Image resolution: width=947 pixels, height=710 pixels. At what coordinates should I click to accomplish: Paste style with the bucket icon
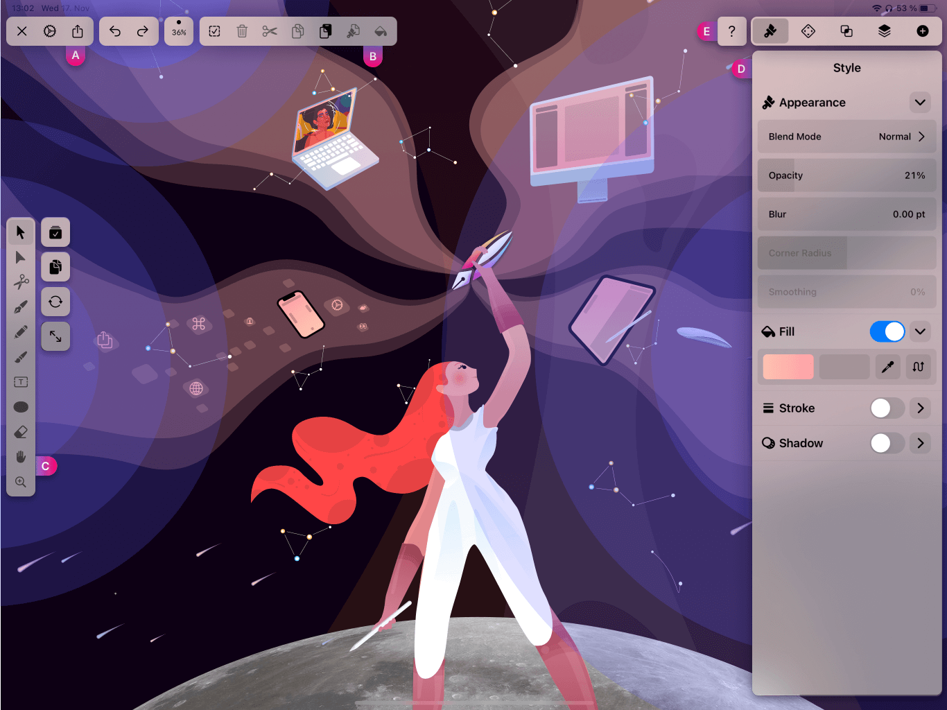(x=381, y=31)
